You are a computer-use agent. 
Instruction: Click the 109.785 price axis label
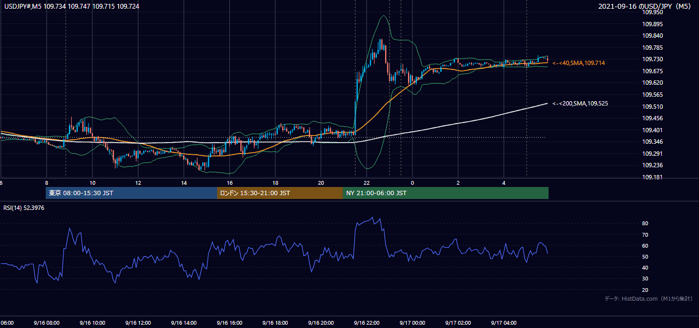pos(653,48)
